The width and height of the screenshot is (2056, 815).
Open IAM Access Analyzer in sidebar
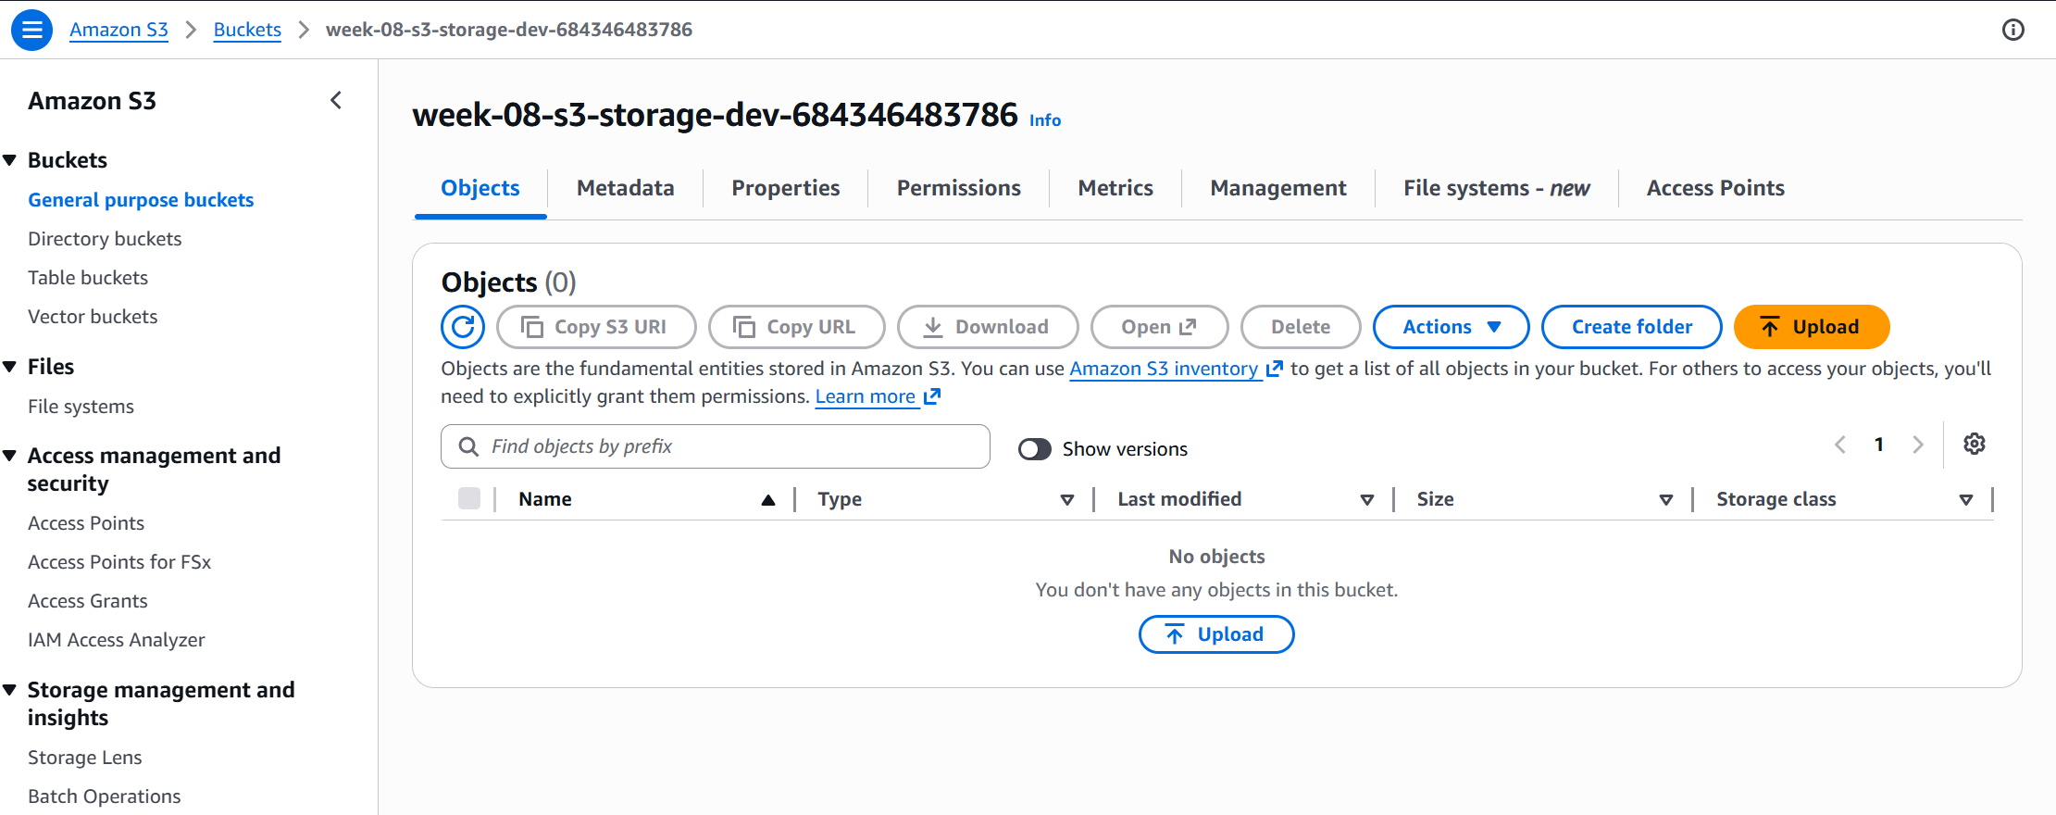pyautogui.click(x=117, y=640)
